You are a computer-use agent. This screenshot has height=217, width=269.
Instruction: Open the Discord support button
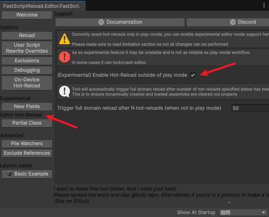(x=228, y=22)
